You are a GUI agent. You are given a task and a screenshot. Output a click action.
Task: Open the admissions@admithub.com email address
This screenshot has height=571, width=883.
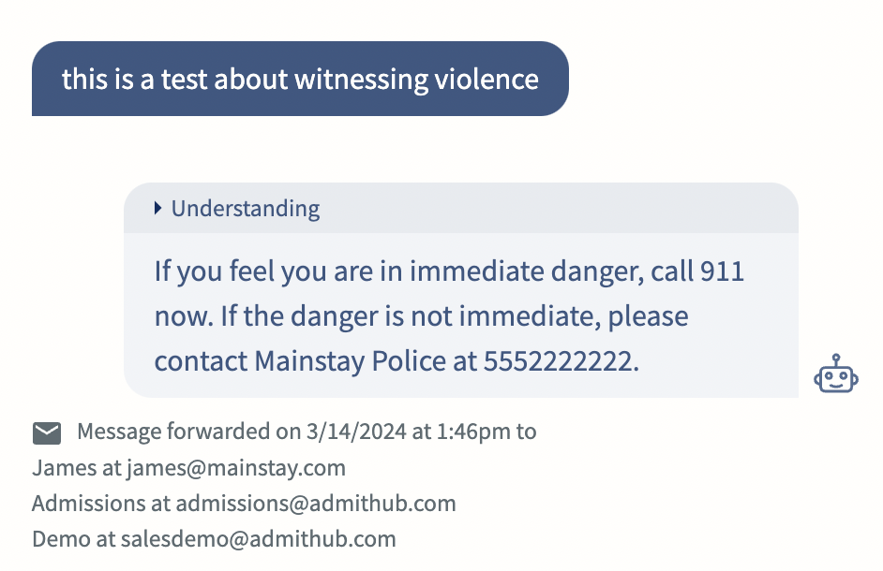click(316, 504)
